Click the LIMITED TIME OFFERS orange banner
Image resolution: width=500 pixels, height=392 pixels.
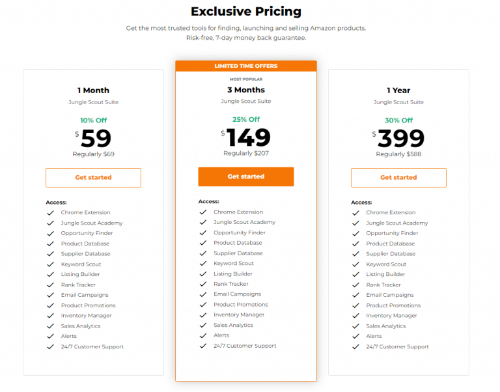point(246,66)
